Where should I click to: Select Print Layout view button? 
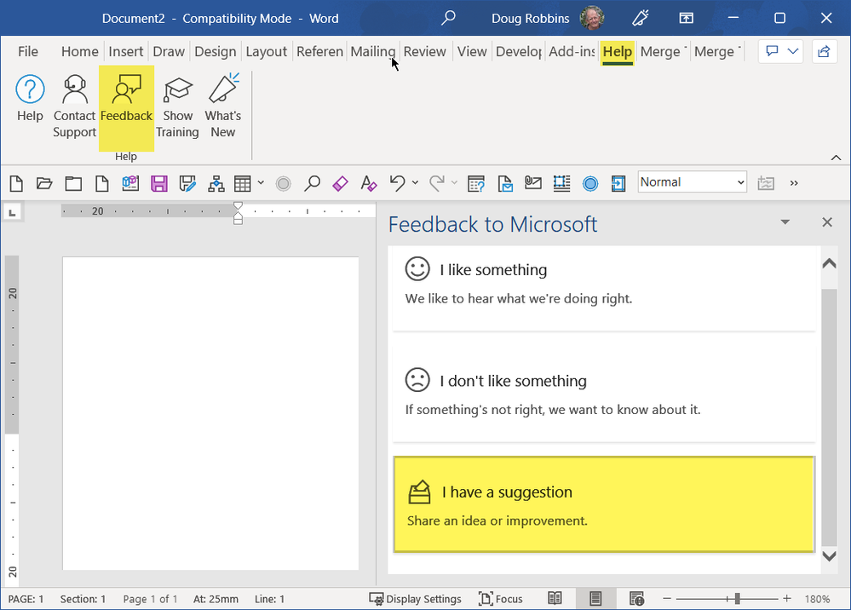pos(595,599)
